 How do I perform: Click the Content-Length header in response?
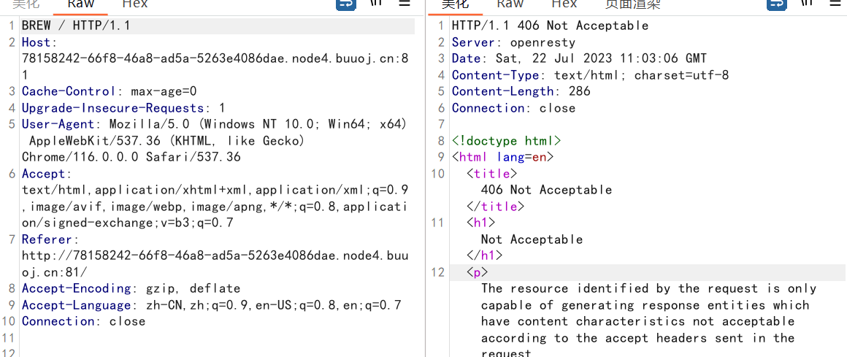point(502,91)
